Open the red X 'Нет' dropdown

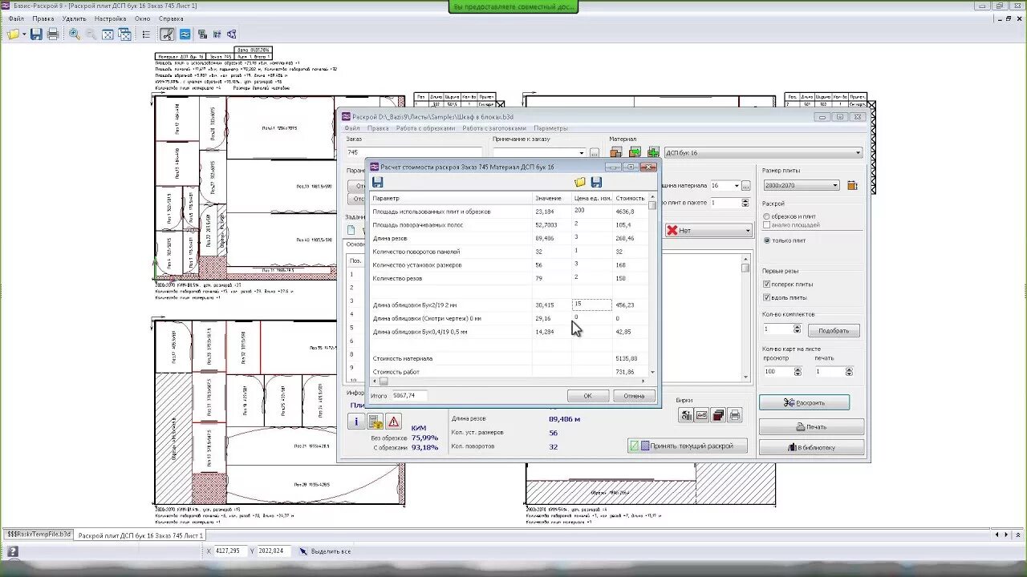point(708,230)
